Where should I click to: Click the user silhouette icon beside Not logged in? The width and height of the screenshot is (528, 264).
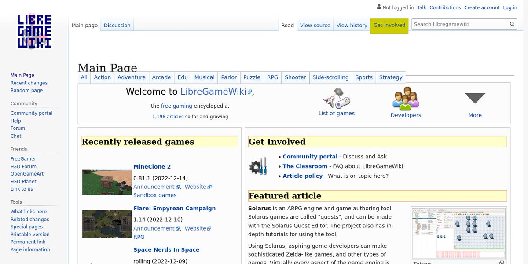click(379, 7)
